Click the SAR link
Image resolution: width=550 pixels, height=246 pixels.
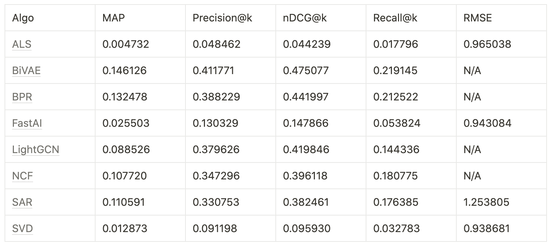coord(22,202)
